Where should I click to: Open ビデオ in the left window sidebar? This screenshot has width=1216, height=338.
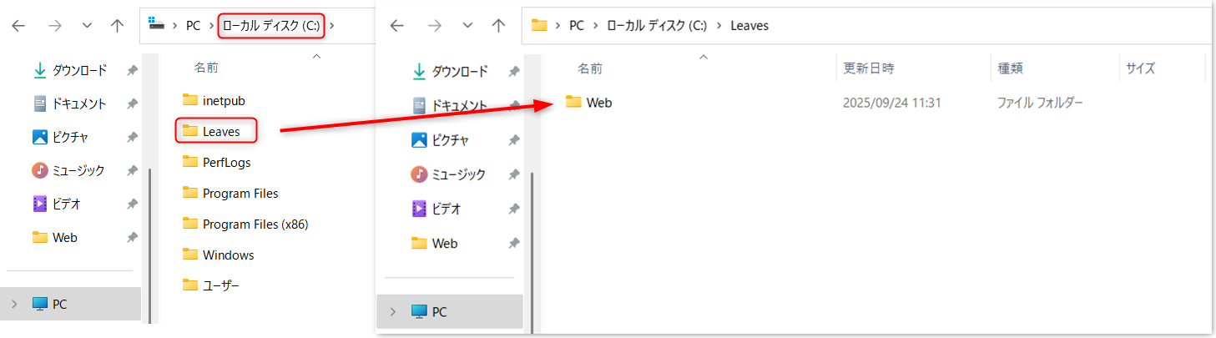(67, 204)
